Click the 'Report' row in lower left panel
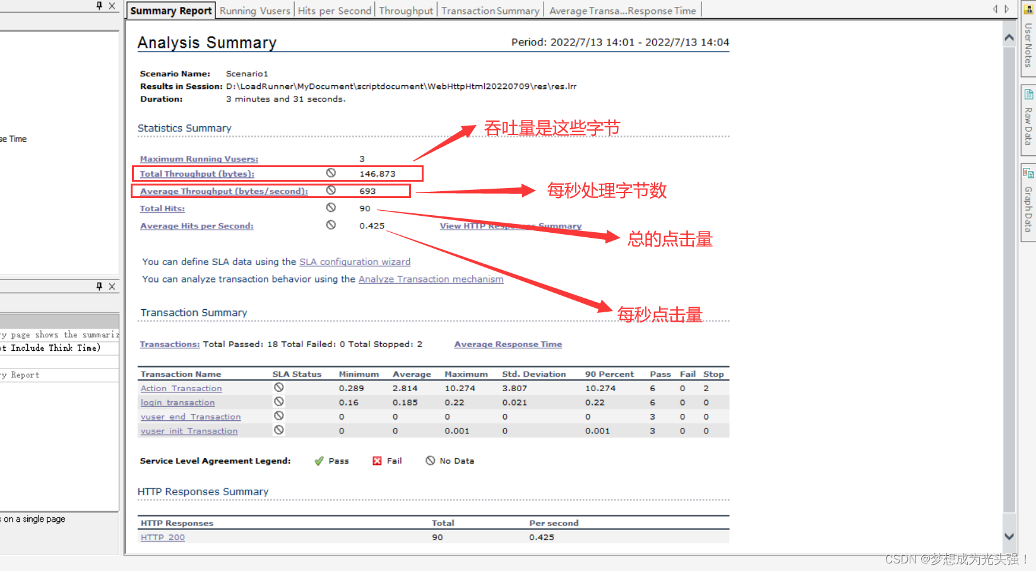1036x571 pixels. 59,375
